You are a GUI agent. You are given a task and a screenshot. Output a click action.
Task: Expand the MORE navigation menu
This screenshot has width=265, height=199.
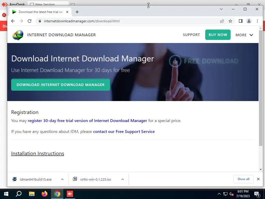pyautogui.click(x=244, y=35)
